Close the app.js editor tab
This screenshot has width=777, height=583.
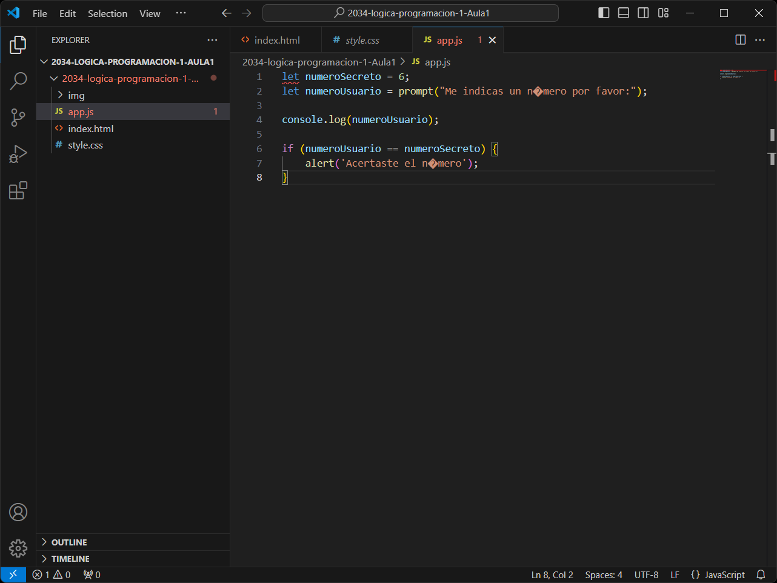[492, 40]
